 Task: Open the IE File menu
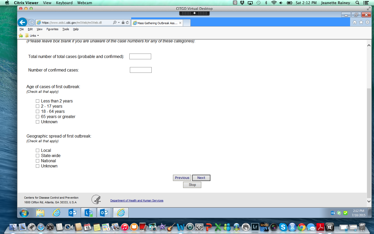[22, 29]
